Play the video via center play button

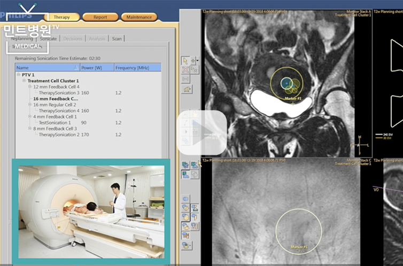(201, 133)
